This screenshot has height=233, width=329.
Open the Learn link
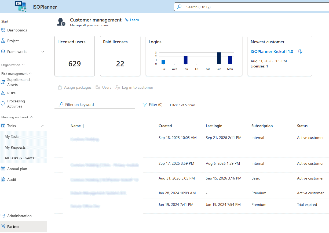pos(134,20)
